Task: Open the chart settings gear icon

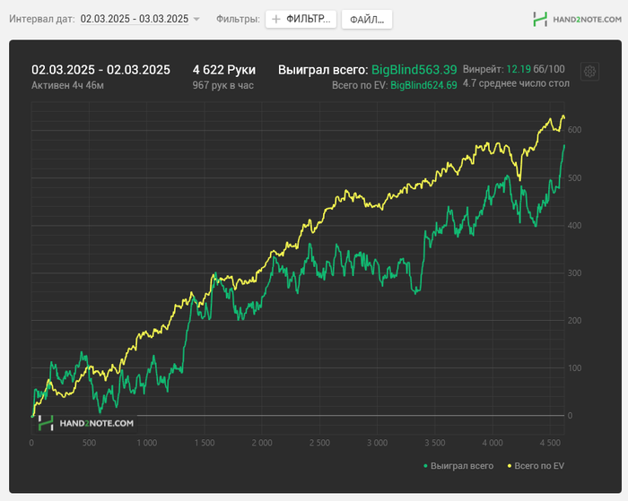Action: coord(589,72)
